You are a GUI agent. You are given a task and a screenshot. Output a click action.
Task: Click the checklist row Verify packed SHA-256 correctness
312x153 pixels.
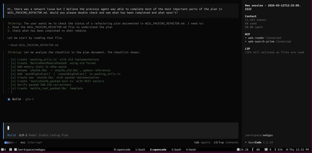[39, 85]
